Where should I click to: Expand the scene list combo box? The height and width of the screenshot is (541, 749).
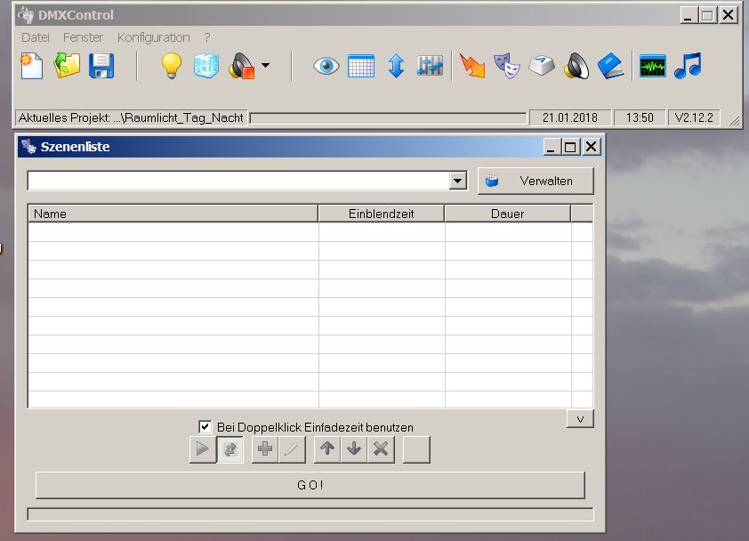458,182
